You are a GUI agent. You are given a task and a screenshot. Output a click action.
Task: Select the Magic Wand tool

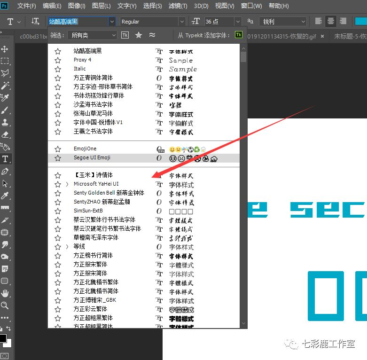point(5,86)
